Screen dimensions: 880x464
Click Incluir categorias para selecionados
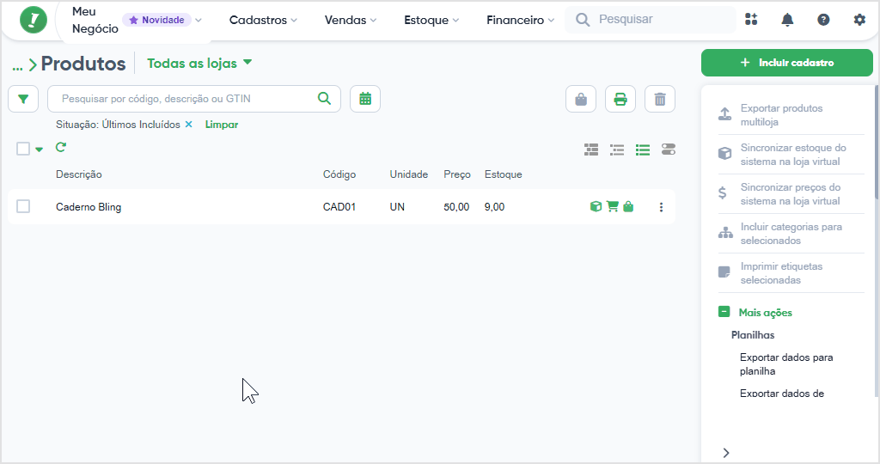(x=791, y=234)
